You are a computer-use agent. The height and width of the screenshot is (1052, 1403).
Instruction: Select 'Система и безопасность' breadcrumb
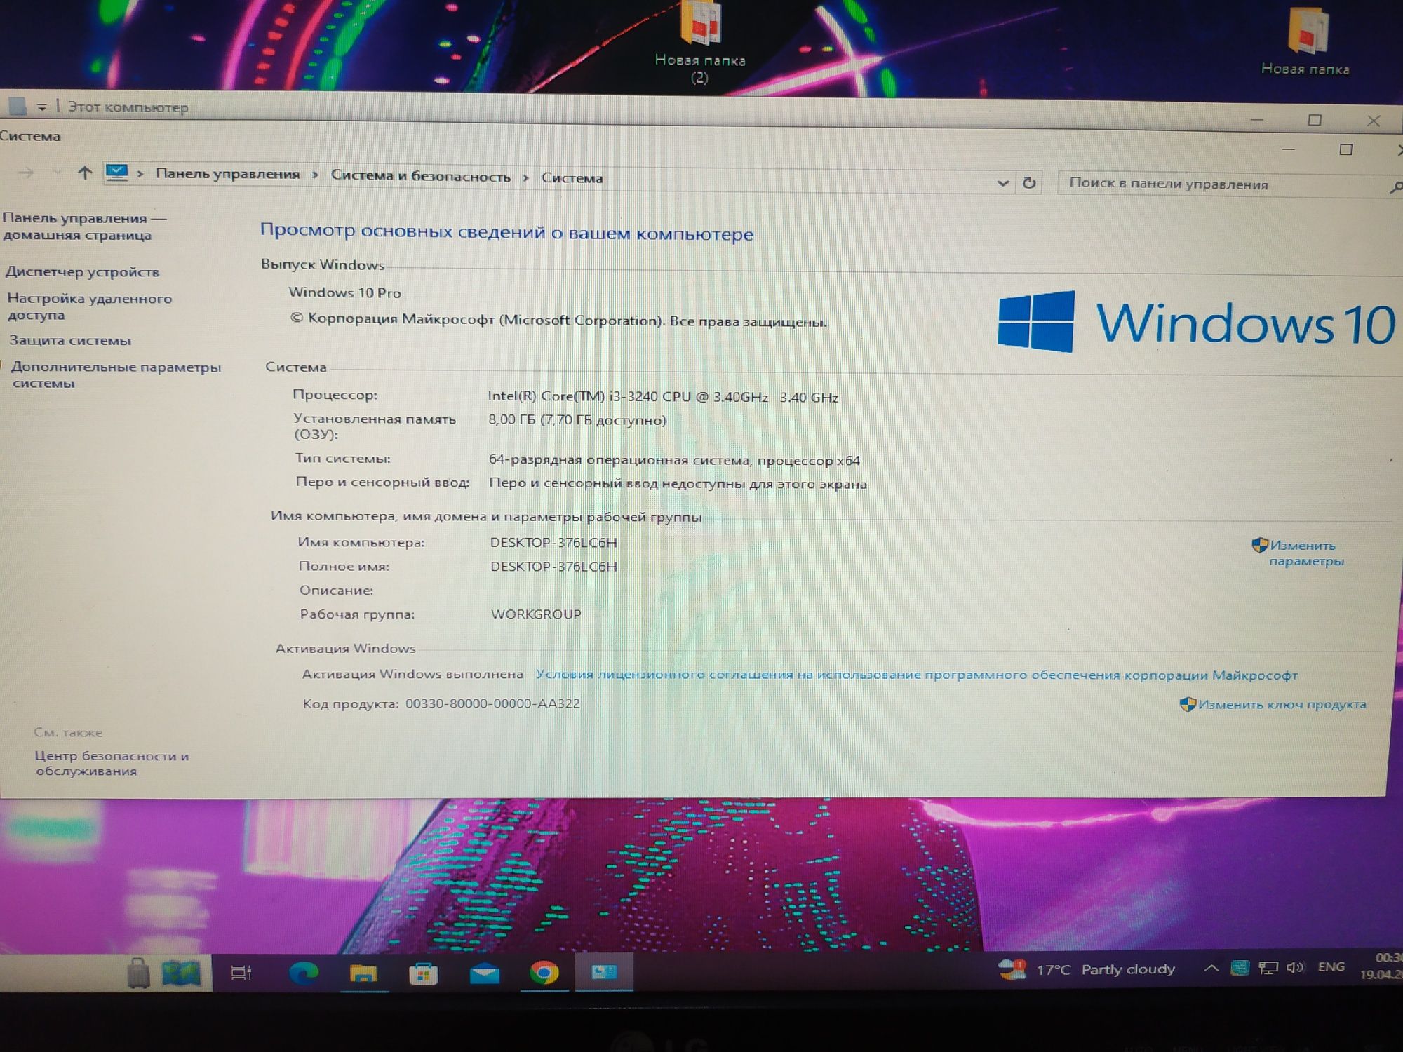pos(421,176)
